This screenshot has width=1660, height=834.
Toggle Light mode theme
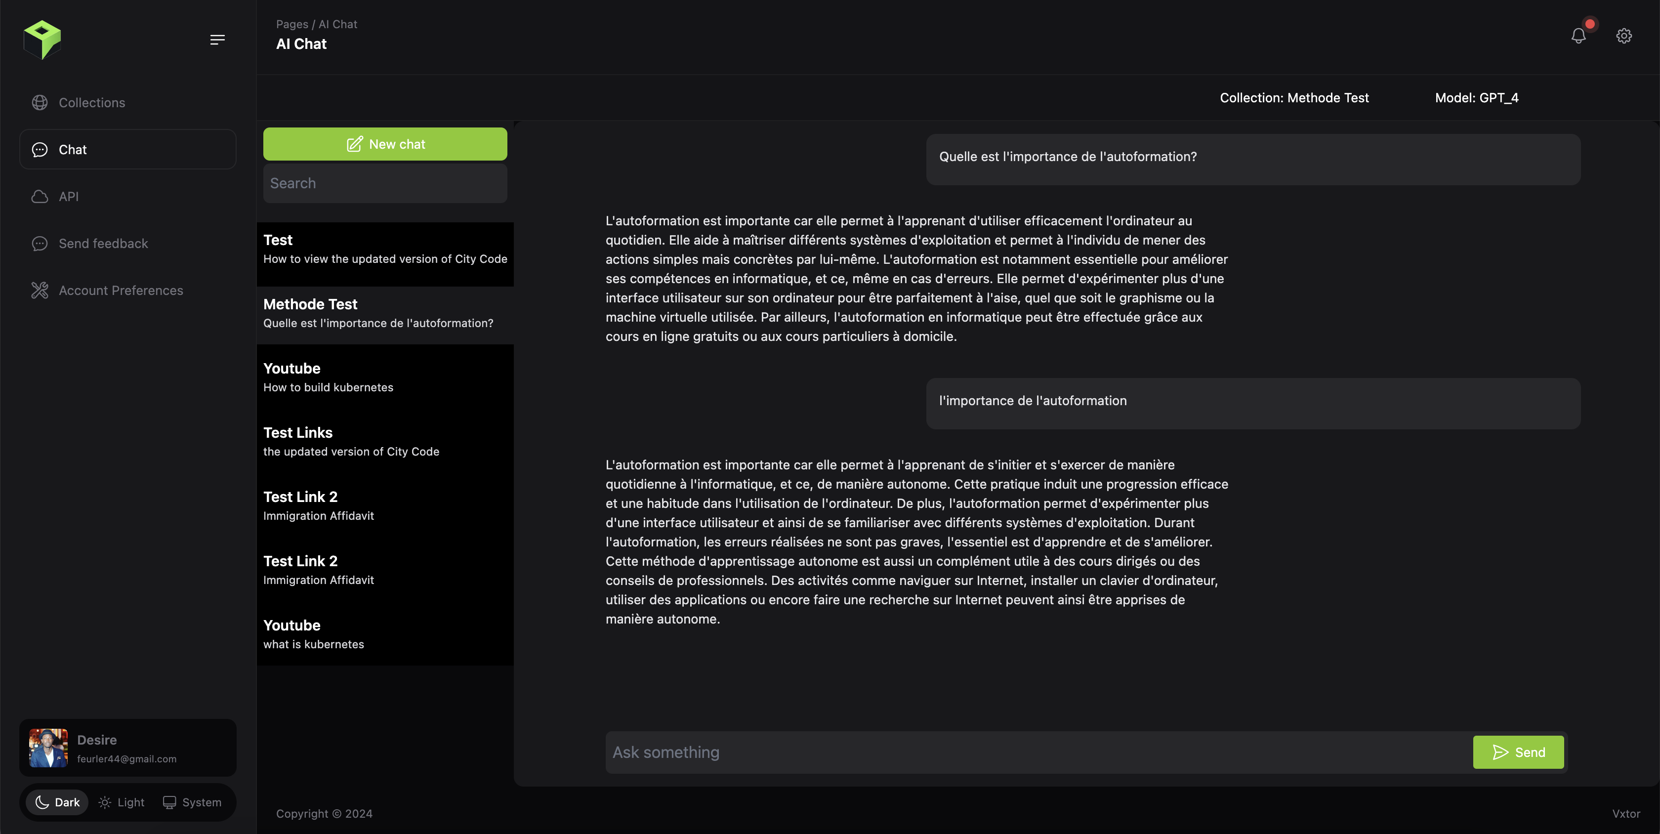pos(121,801)
